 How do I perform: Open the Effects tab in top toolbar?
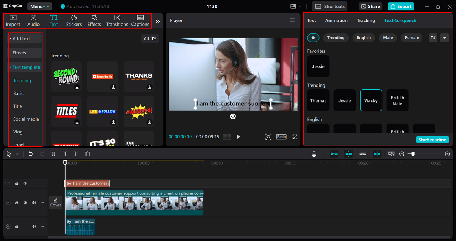click(x=94, y=21)
